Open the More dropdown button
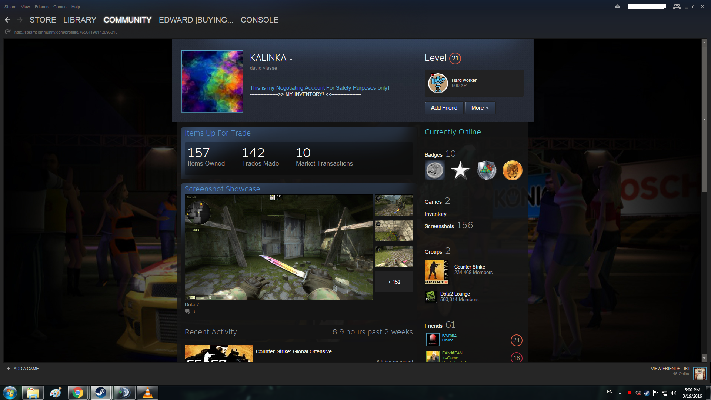The height and width of the screenshot is (400, 711). tap(480, 108)
